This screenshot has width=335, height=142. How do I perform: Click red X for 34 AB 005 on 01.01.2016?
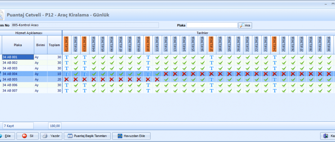point(66,80)
